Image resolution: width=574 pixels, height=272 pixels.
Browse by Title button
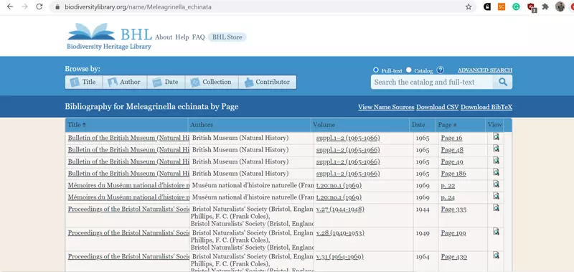84,82
